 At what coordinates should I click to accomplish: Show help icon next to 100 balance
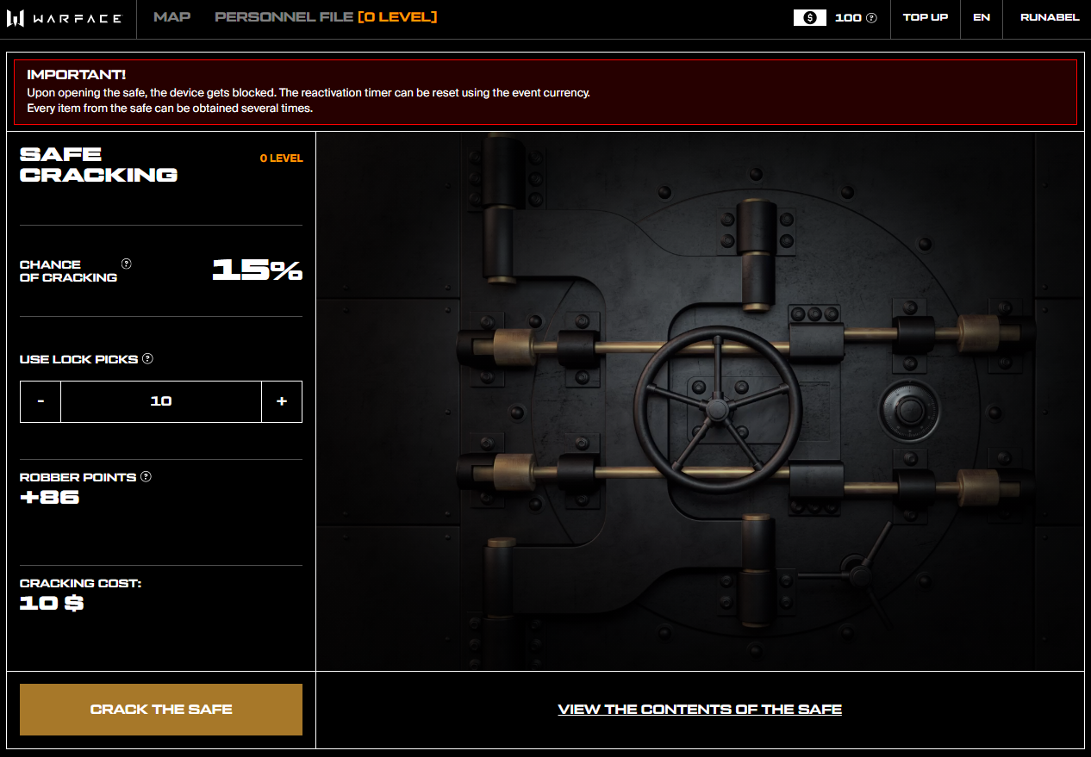tap(872, 17)
